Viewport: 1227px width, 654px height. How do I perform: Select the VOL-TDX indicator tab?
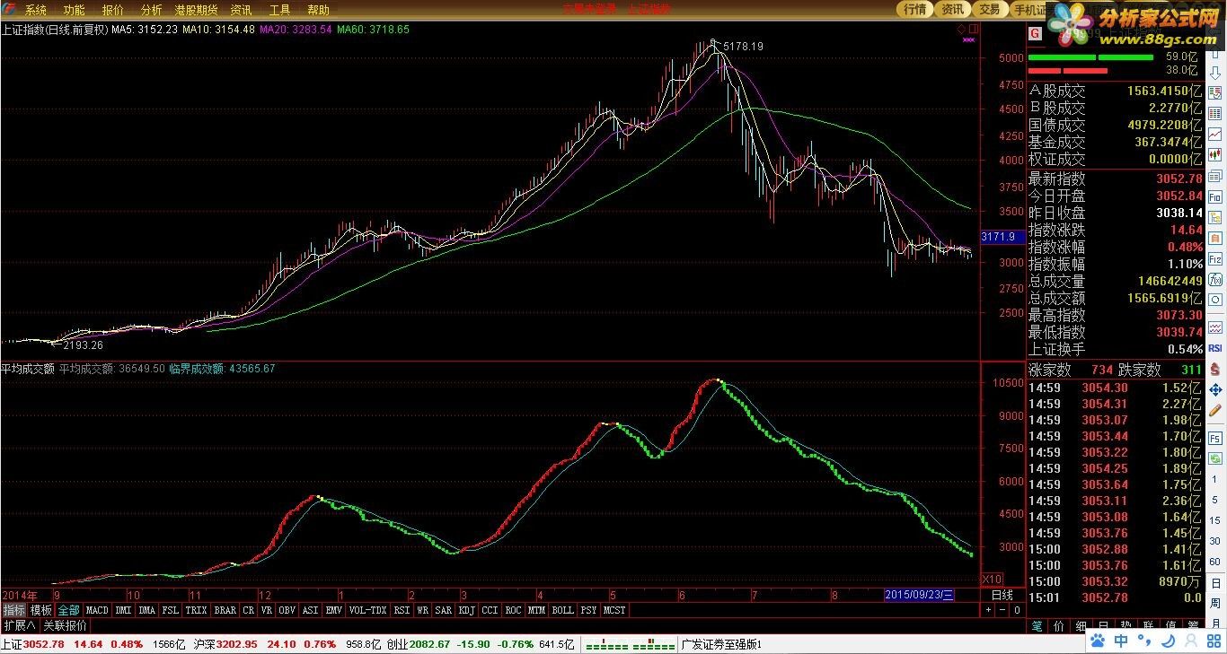tap(367, 610)
